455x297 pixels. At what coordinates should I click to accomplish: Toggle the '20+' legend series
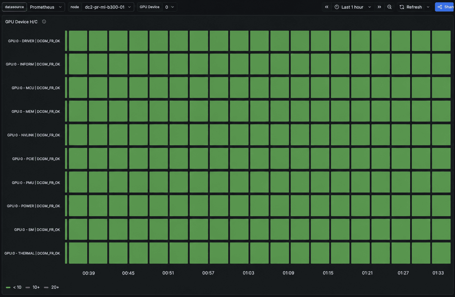pos(51,287)
